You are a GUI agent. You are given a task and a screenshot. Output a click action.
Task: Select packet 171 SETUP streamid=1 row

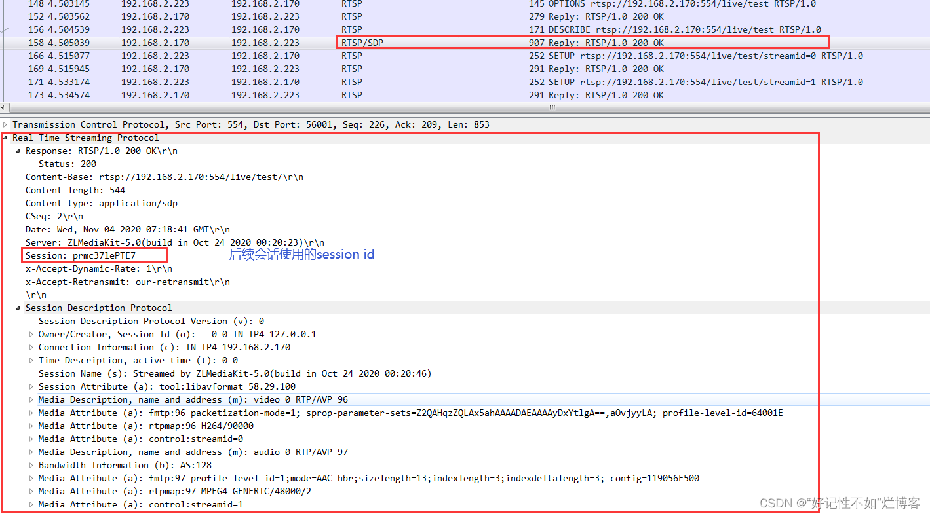[465, 82]
